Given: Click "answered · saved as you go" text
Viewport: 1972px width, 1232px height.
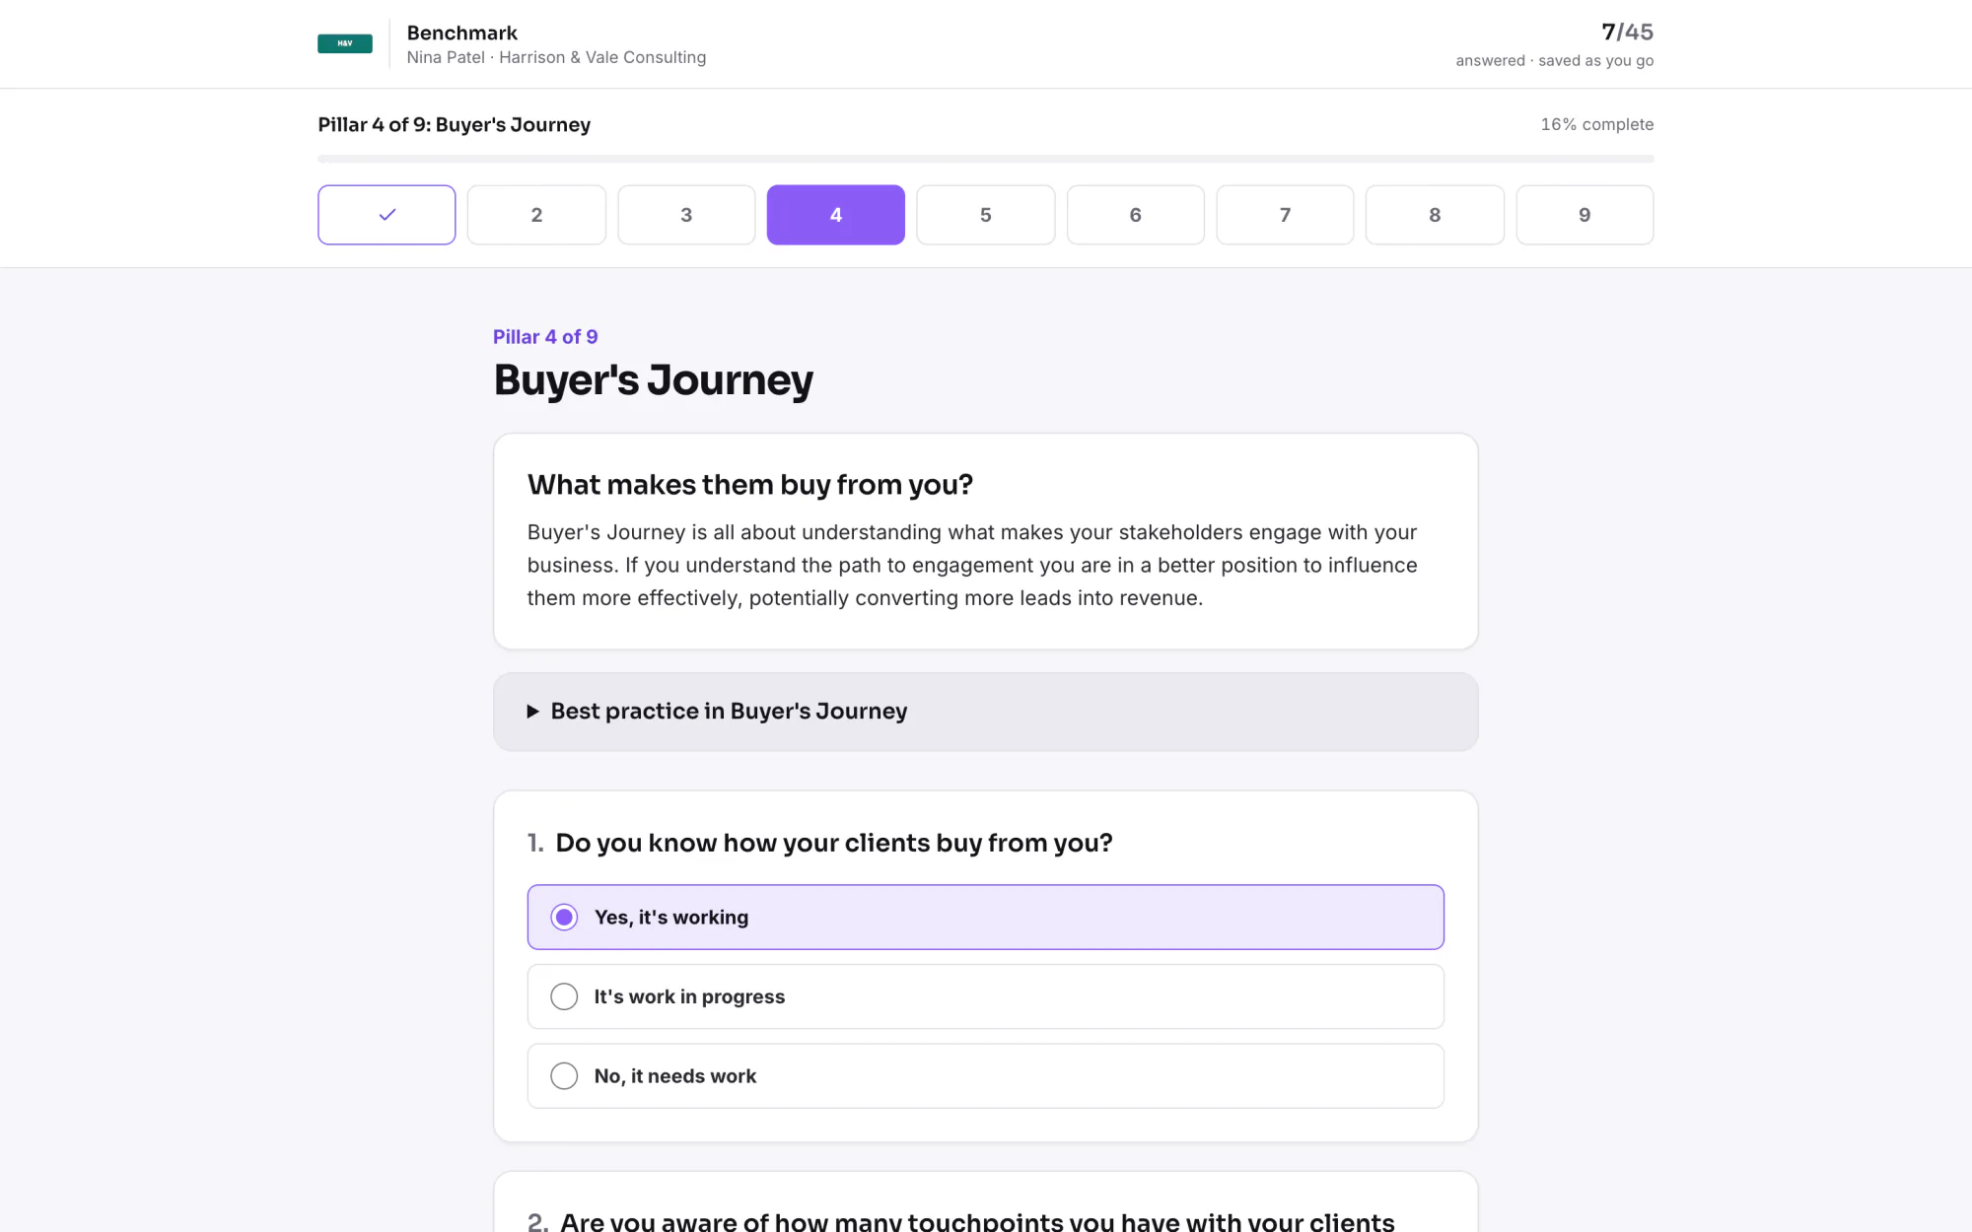Looking at the screenshot, I should [x=1555, y=60].
